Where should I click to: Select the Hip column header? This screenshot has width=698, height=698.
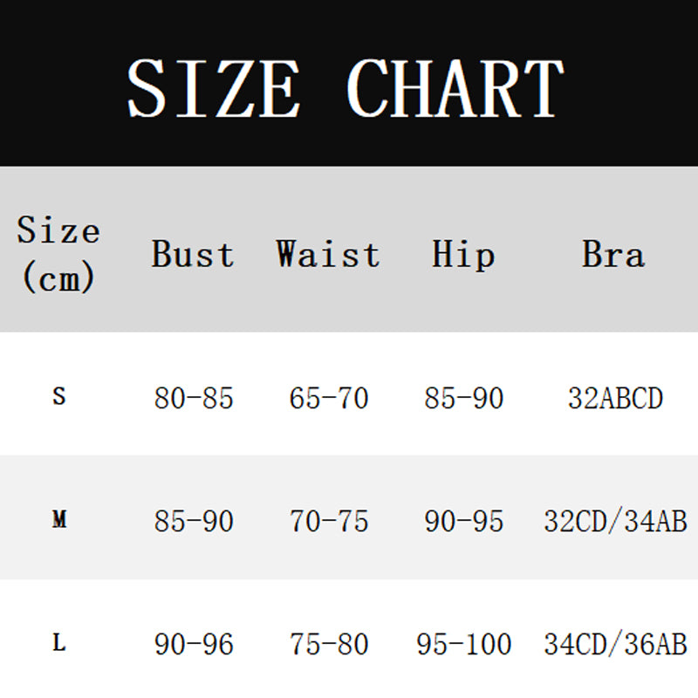463,255
